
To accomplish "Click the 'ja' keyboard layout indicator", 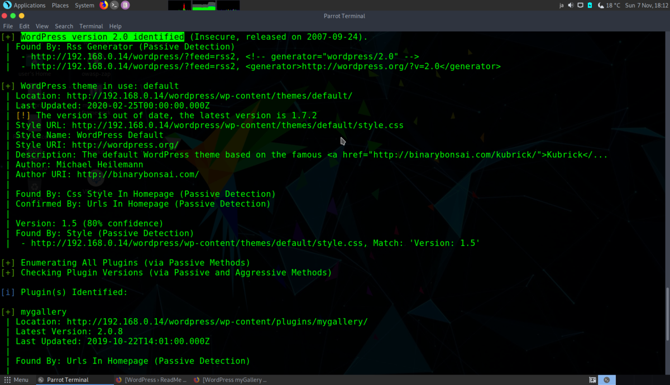I will point(561,6).
